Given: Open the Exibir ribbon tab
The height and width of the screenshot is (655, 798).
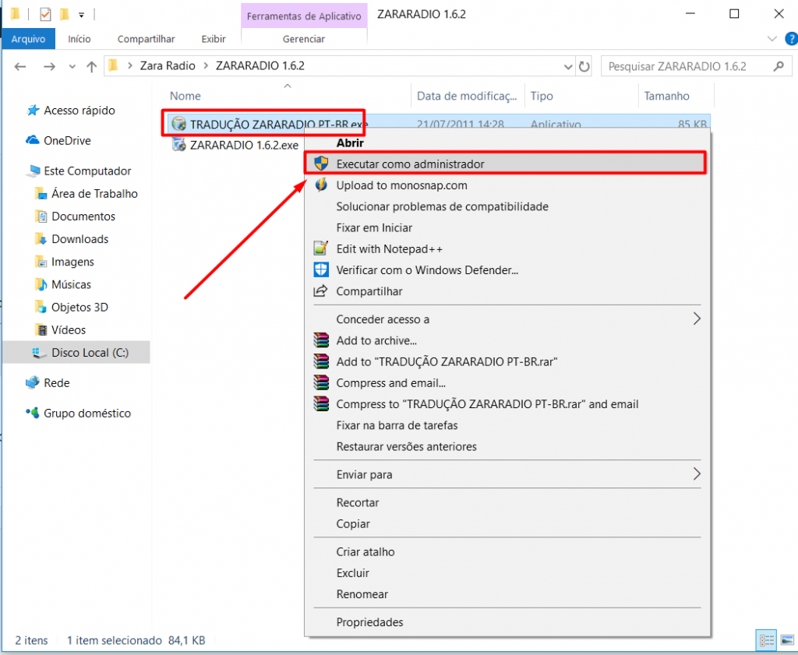Looking at the screenshot, I should click(214, 39).
